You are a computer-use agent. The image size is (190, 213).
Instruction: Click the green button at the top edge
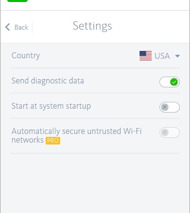click(x=17, y=1)
